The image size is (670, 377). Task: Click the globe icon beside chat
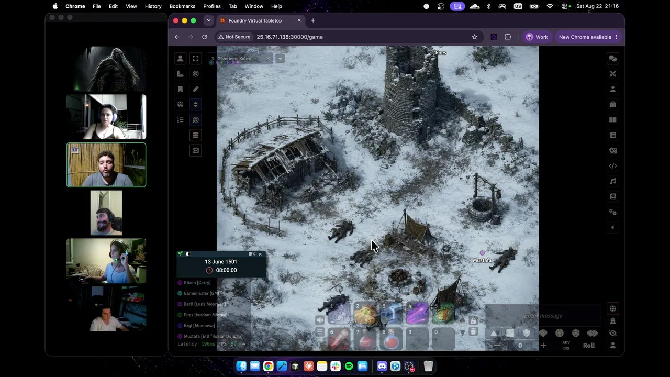pyautogui.click(x=613, y=308)
